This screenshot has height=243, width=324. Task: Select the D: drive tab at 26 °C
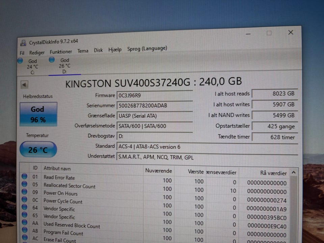pos(64,66)
